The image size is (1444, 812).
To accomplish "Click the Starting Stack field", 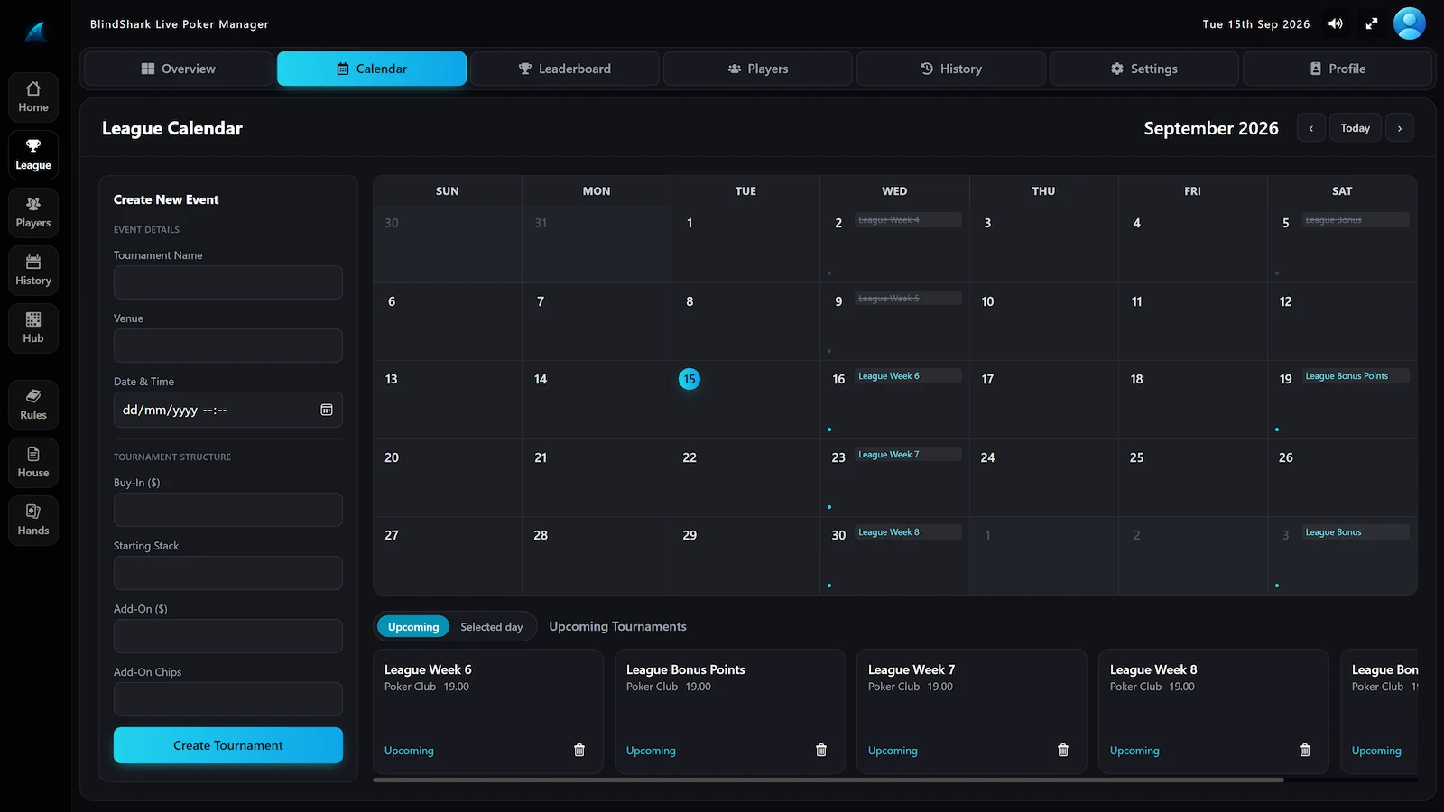I will click(228, 573).
